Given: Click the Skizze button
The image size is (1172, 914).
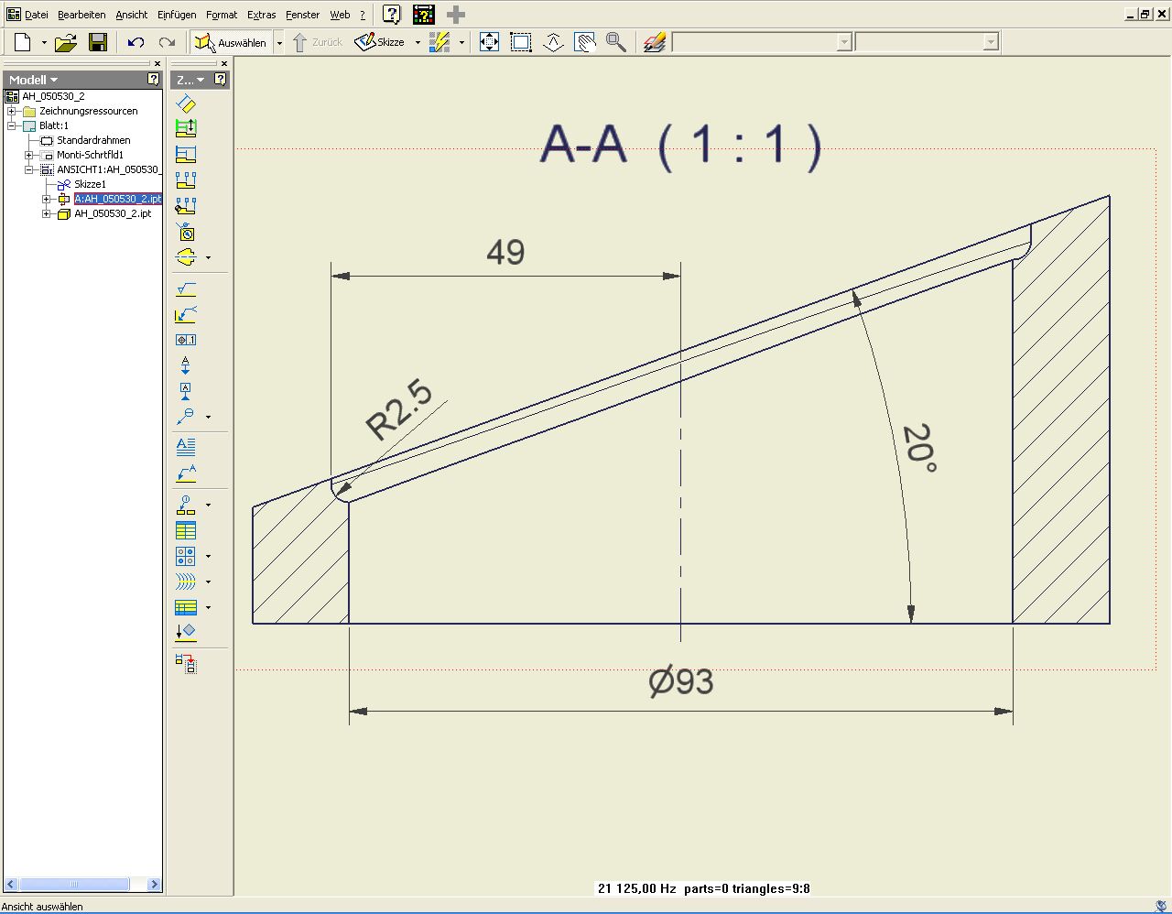Looking at the screenshot, I should coord(380,42).
